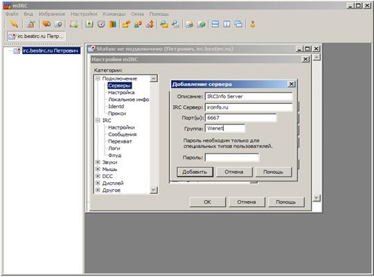Open Options via the hammer toolbar icon
The height and width of the screenshot is (277, 374).
(x=30, y=24)
